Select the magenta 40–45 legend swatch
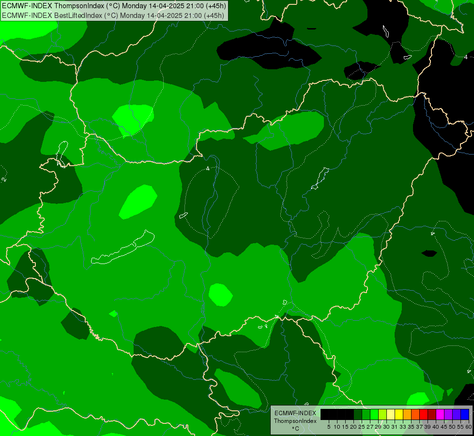 [x=440, y=414]
